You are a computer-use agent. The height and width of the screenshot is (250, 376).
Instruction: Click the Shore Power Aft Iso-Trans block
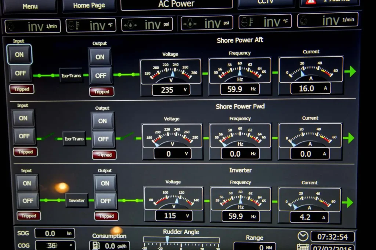pos(71,75)
